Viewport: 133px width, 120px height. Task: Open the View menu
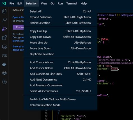44,3
